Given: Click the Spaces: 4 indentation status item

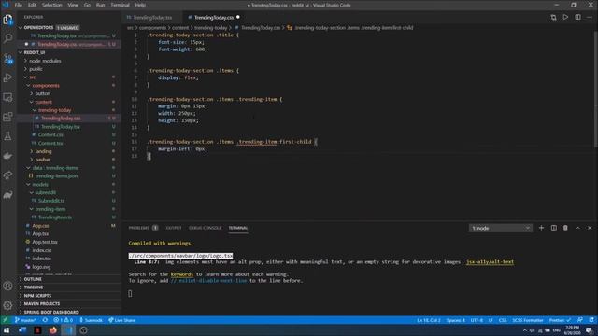Looking at the screenshot, I should (456, 320).
